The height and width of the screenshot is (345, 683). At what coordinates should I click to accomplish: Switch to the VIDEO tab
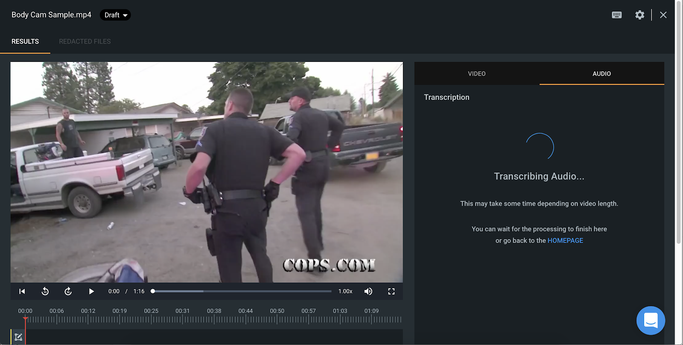point(476,74)
